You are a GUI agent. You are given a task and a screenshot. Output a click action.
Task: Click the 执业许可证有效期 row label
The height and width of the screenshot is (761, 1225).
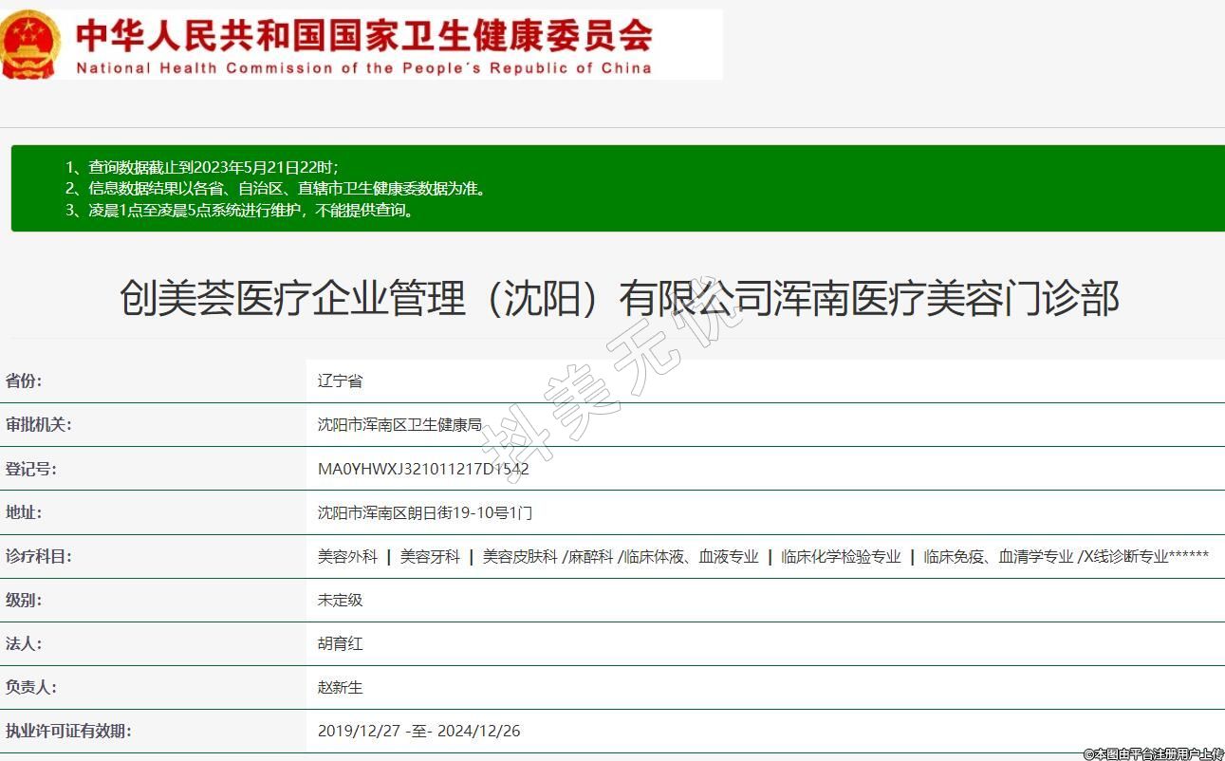pos(68,732)
